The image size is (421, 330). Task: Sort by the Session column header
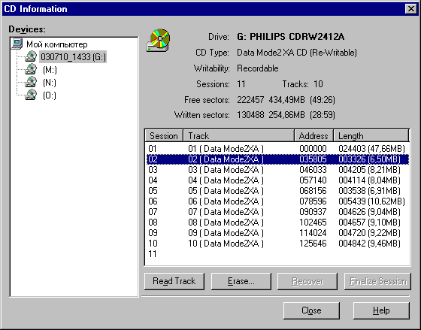164,135
